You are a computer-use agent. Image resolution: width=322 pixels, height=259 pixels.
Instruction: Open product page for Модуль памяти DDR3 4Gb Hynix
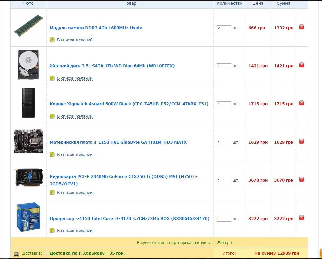coord(96,28)
